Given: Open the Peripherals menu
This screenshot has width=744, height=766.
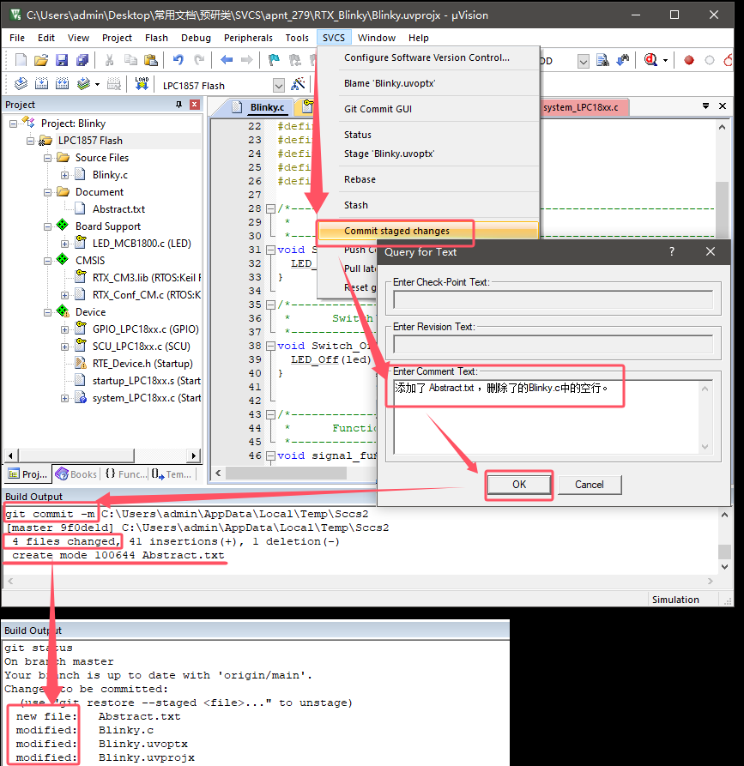Looking at the screenshot, I should click(248, 38).
